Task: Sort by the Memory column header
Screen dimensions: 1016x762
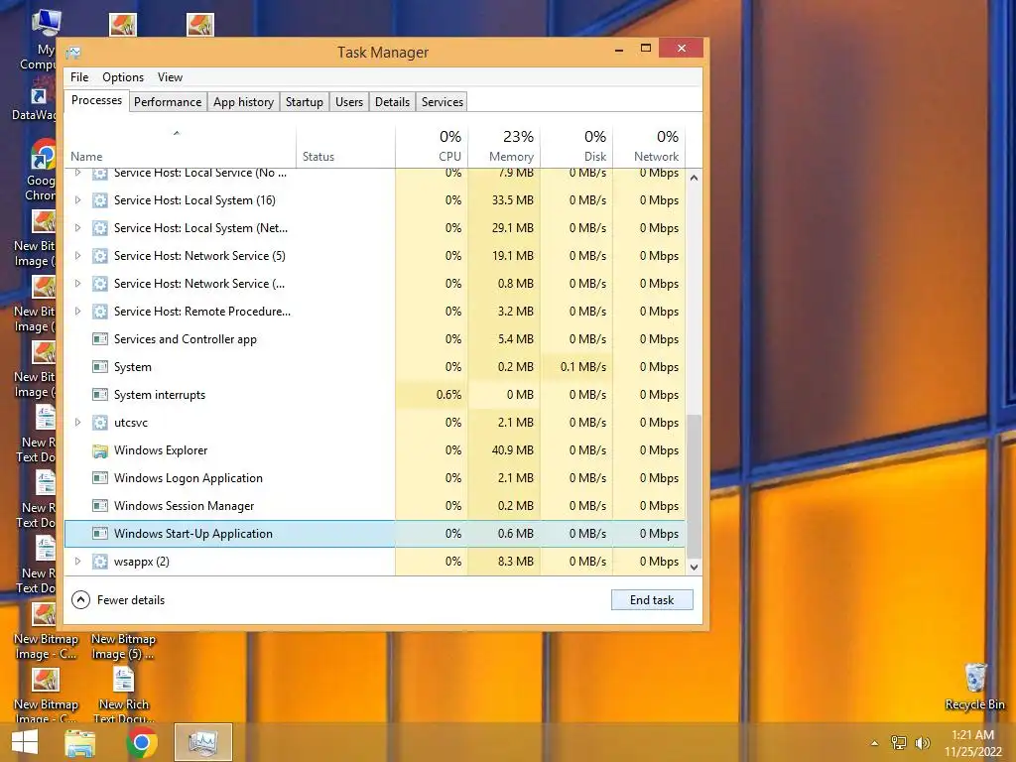Action: click(x=504, y=147)
